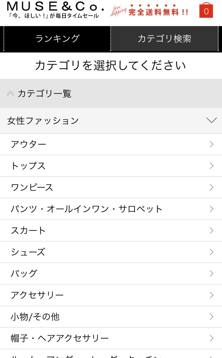
Task: Click the arrow beside バッグ
Action: (211, 274)
